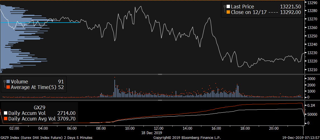Grab the splitter handle between price and volume panels
The height and width of the screenshot is (140, 320).
[x=160, y=74]
